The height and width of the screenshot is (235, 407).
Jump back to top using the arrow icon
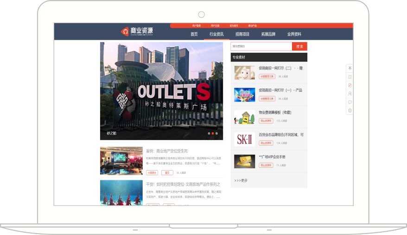click(350, 68)
